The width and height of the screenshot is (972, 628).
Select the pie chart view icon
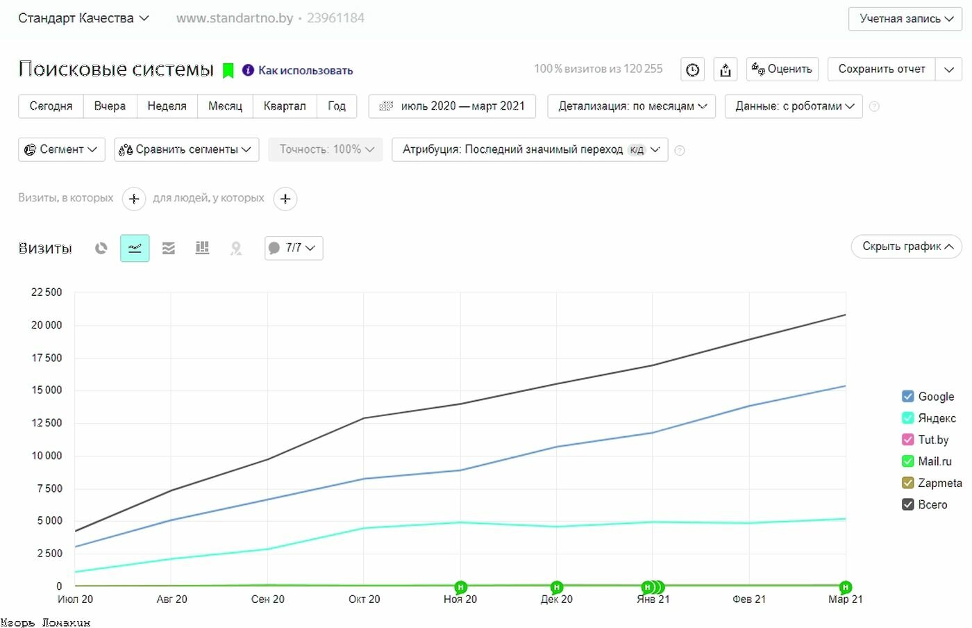click(x=101, y=248)
